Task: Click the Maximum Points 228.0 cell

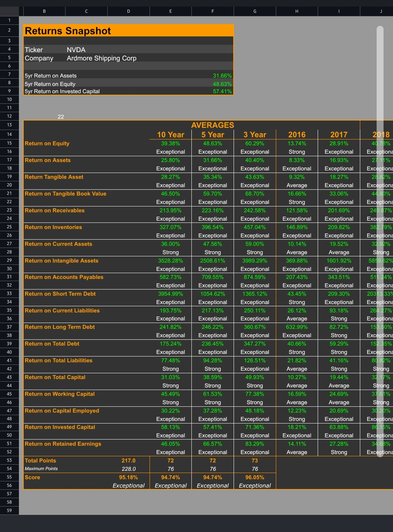Action: pos(128,469)
